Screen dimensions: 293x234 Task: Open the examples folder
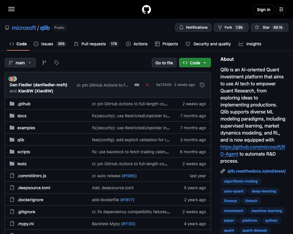[26, 128]
